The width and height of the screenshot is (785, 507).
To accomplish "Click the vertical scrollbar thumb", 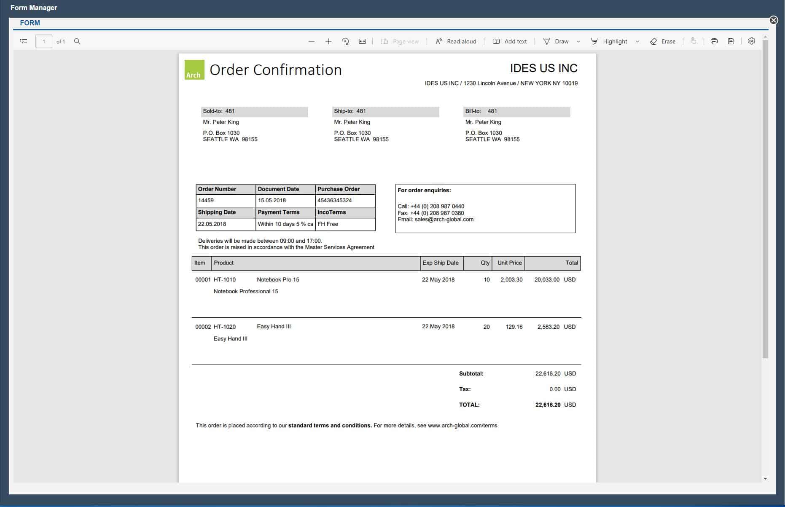I will (765, 198).
